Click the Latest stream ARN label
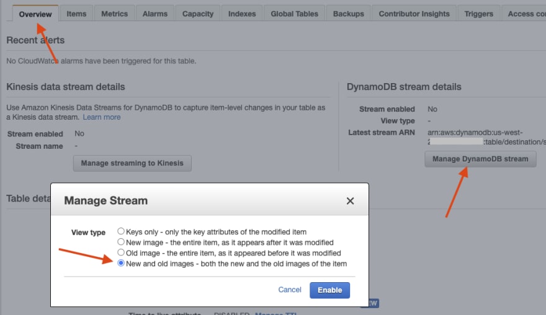The height and width of the screenshot is (315, 546). point(382,133)
